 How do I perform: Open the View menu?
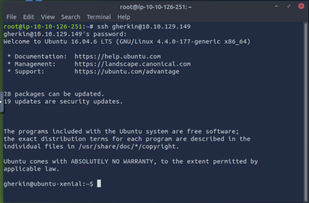click(x=48, y=17)
